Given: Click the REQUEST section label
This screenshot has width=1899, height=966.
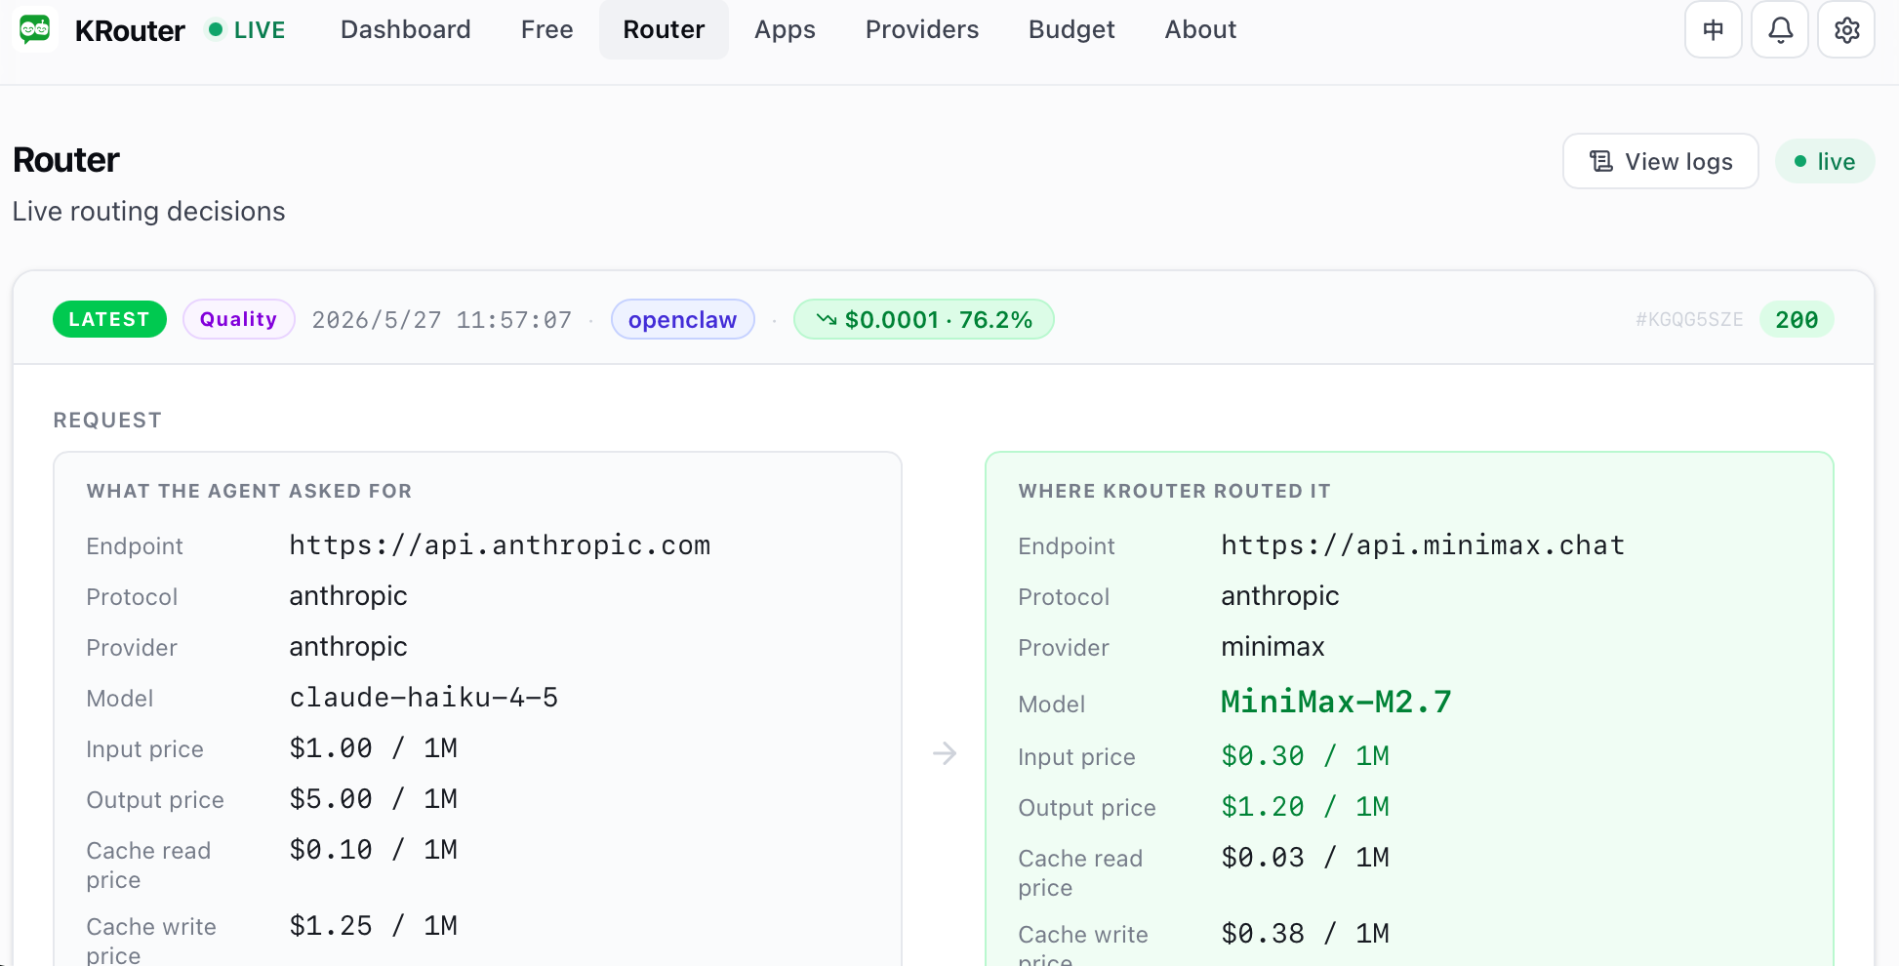Looking at the screenshot, I should coord(107,420).
